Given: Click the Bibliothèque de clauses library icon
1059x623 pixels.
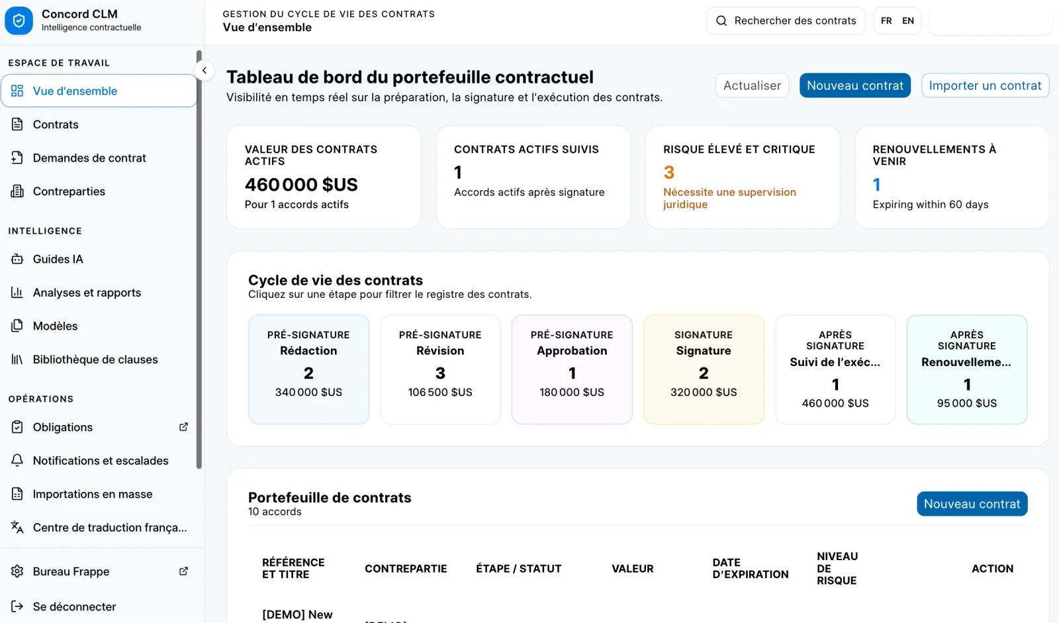Looking at the screenshot, I should click(x=17, y=359).
